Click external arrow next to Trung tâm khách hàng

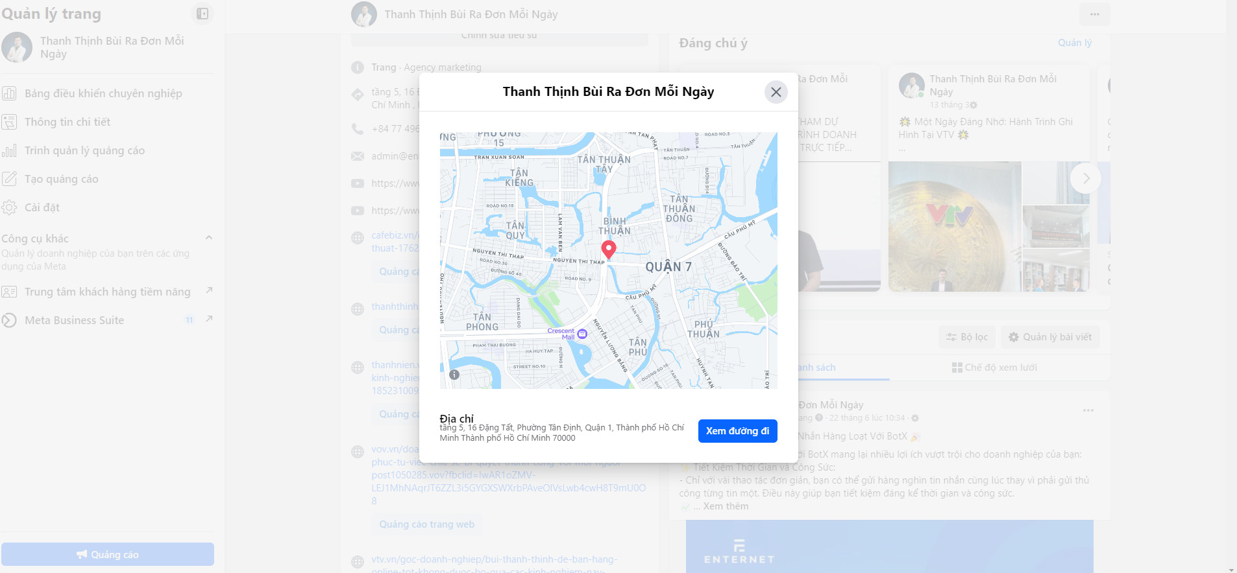[209, 290]
